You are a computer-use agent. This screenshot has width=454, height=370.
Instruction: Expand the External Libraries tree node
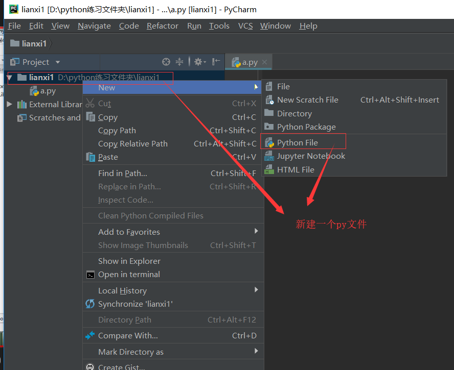click(x=9, y=104)
